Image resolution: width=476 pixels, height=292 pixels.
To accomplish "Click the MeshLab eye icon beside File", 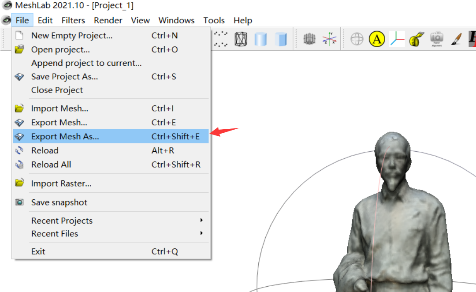I will (x=6, y=20).
